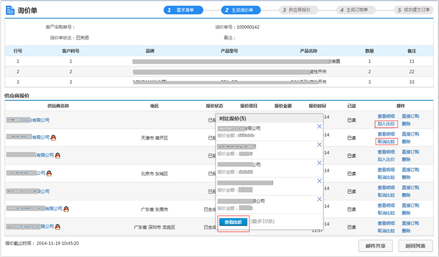Open supplier name link on 天津市 南开区 row
This screenshot has height=257, width=439.
coord(28,137)
